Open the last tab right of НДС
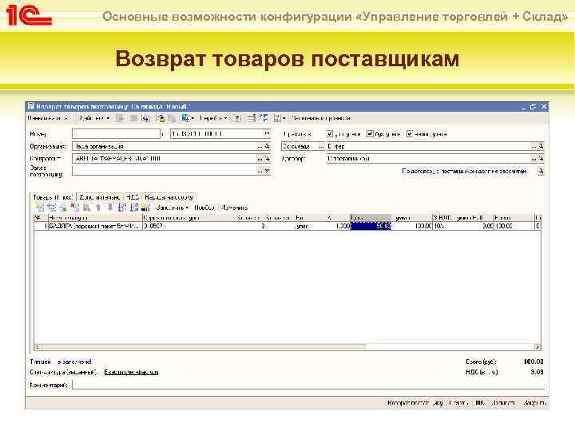The image size is (575, 431). pyautogui.click(x=169, y=197)
